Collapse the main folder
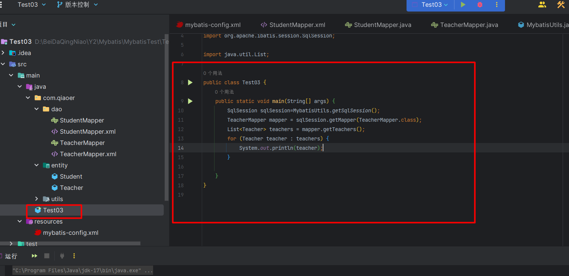This screenshot has height=276, width=569. pyautogui.click(x=11, y=75)
